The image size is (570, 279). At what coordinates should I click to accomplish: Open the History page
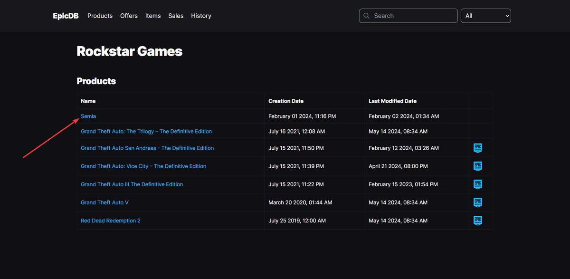coord(201,16)
